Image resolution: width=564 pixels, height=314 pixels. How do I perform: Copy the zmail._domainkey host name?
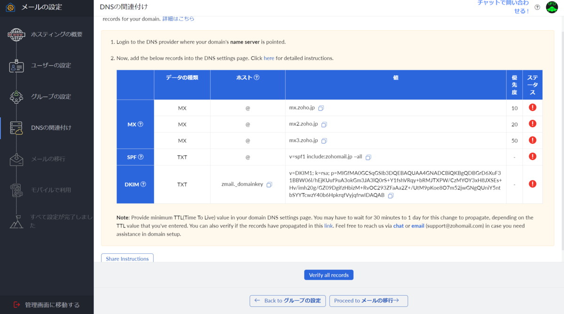tap(269, 185)
